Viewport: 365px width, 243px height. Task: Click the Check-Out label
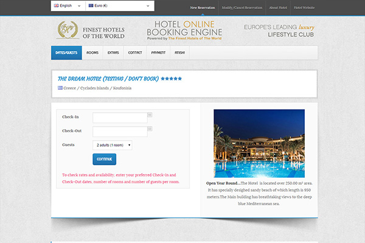coord(72,131)
